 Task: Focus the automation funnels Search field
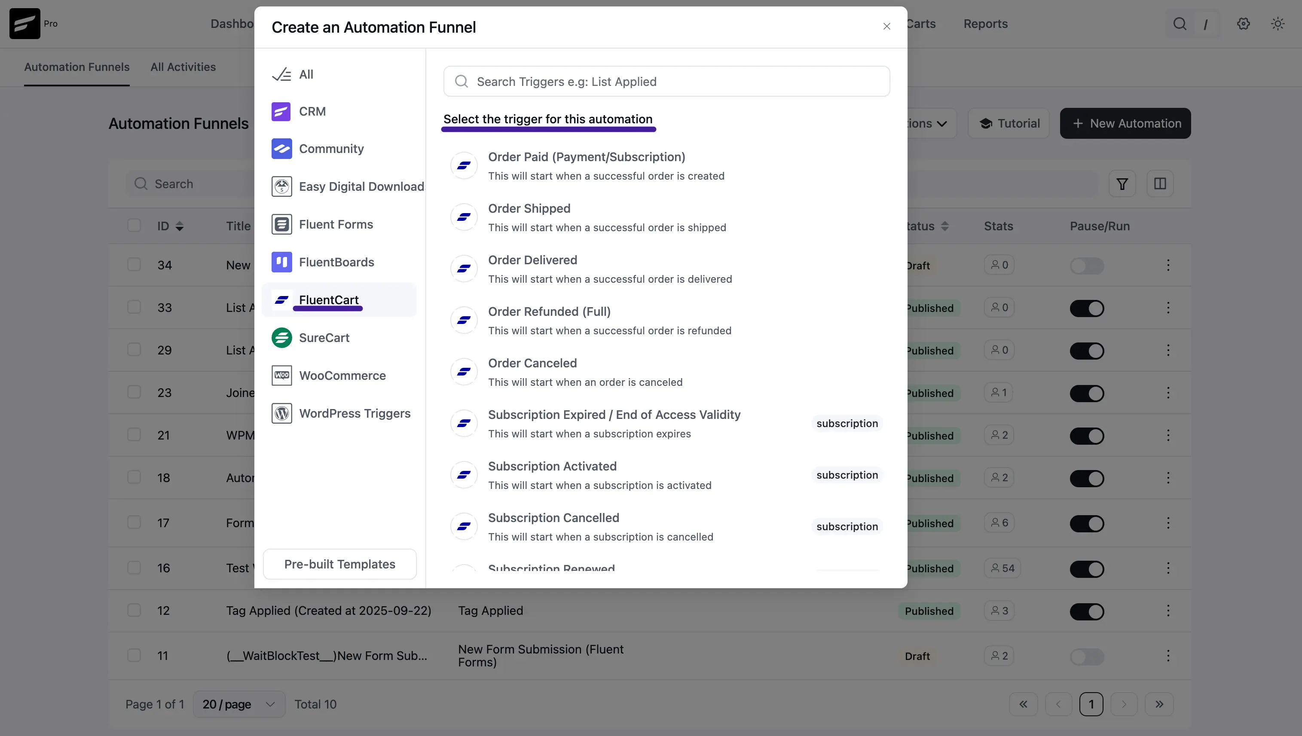(x=190, y=183)
